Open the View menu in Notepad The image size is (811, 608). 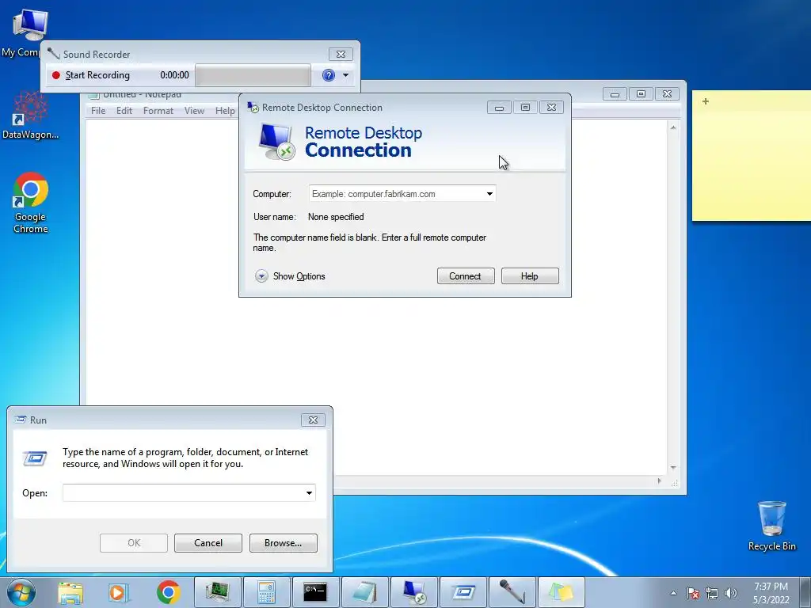pos(195,111)
